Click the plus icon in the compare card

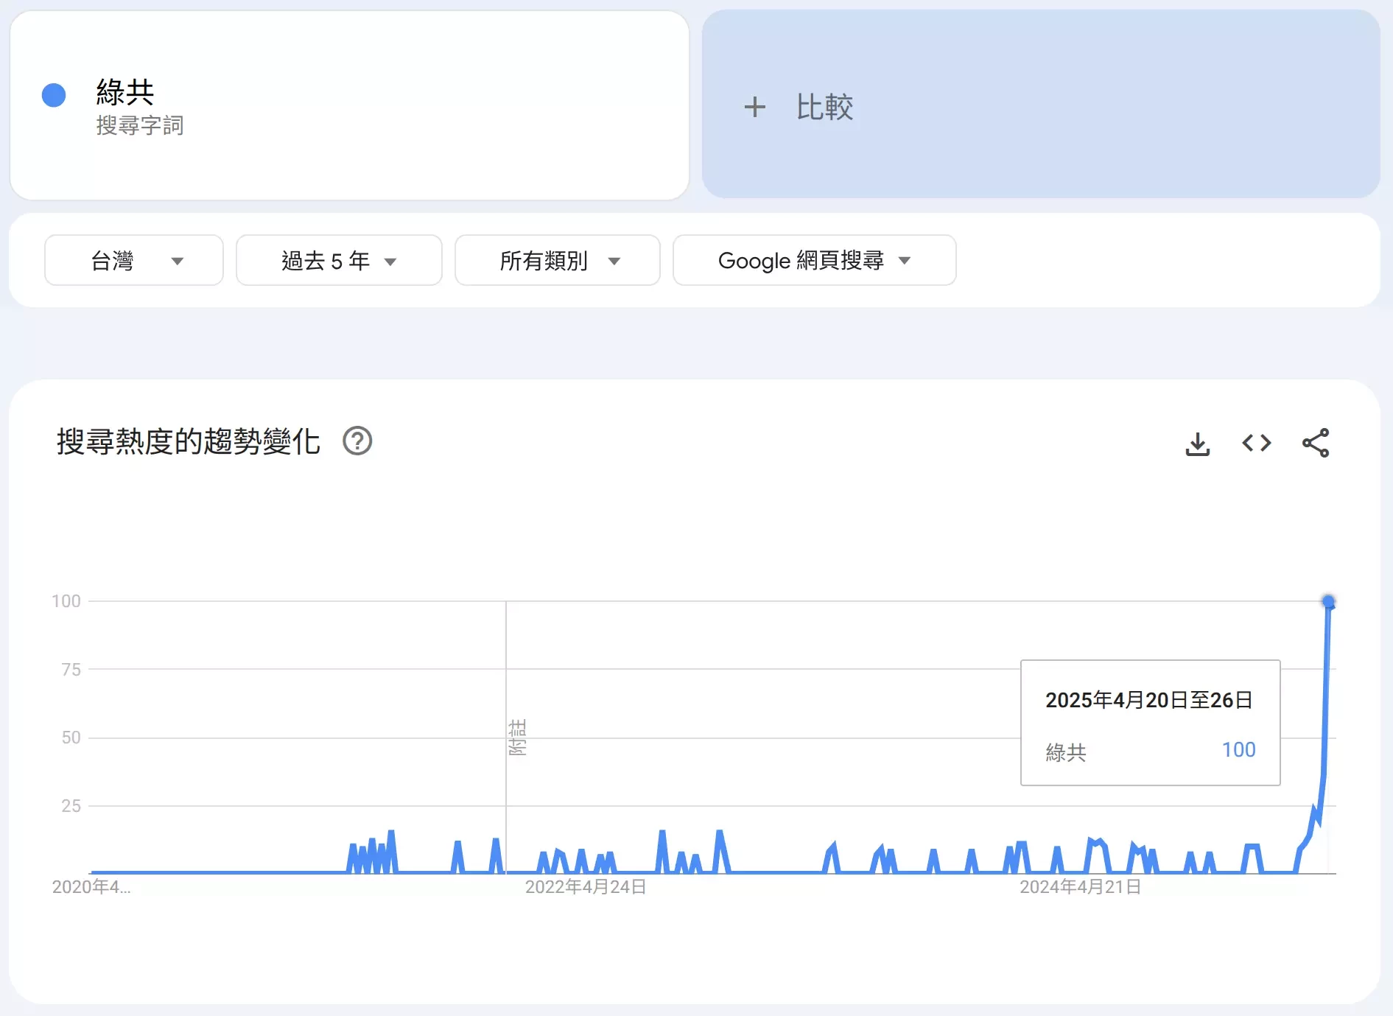754,108
